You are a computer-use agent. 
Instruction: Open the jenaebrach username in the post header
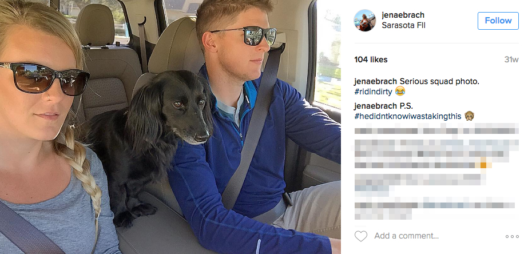click(403, 15)
